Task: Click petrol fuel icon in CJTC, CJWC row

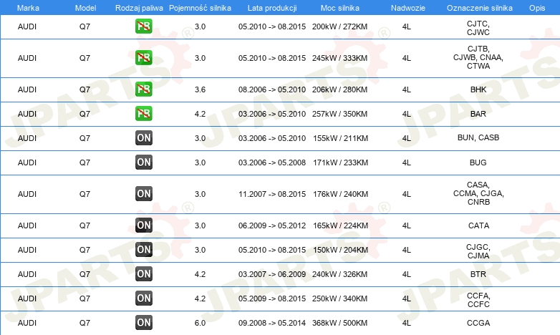Action: pyautogui.click(x=143, y=26)
